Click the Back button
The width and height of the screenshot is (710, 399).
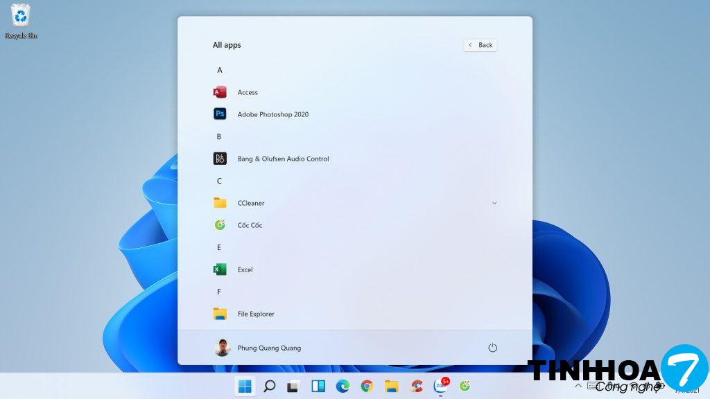pyautogui.click(x=480, y=45)
